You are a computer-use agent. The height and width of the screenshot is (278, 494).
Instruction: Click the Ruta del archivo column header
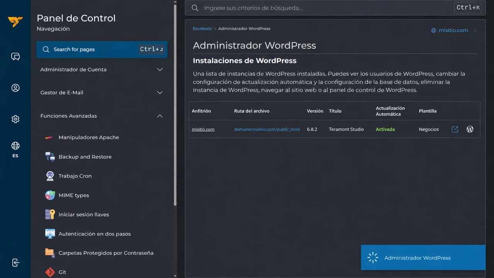pyautogui.click(x=252, y=111)
